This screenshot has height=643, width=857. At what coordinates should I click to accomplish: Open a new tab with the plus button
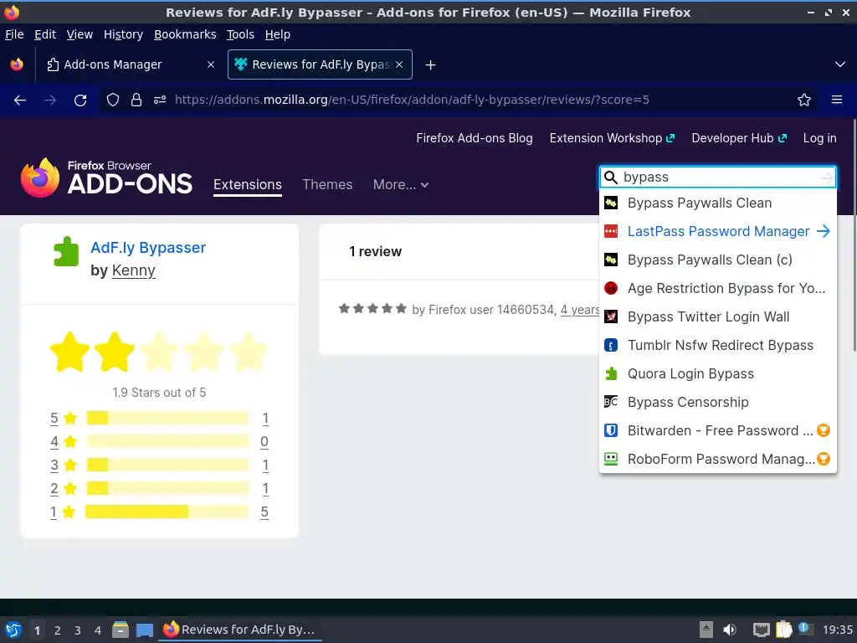click(x=431, y=65)
